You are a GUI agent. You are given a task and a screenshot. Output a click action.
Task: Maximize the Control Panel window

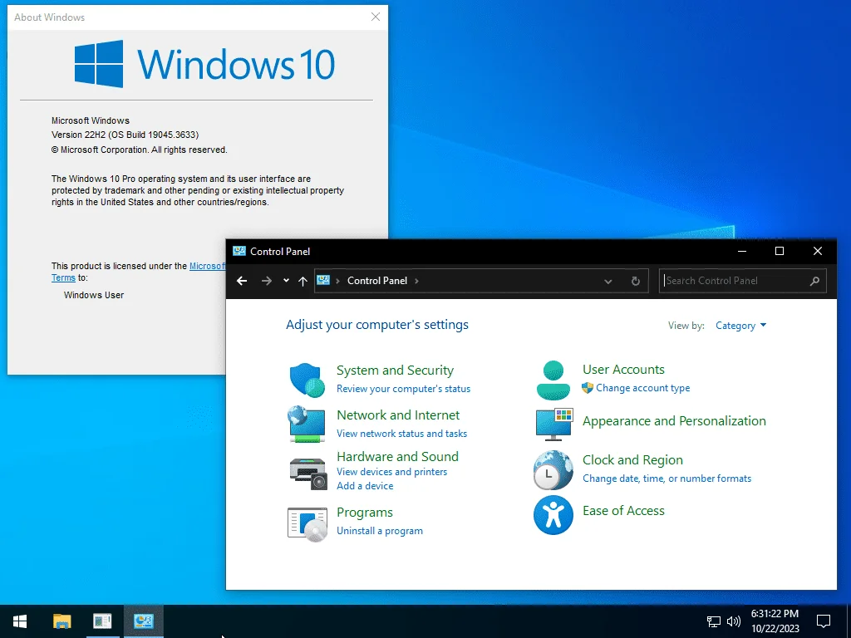coord(780,251)
